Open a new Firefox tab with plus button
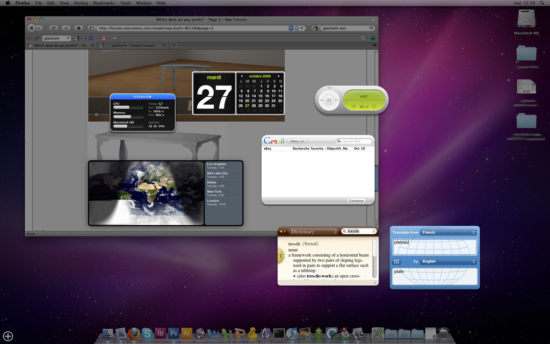 (x=173, y=45)
